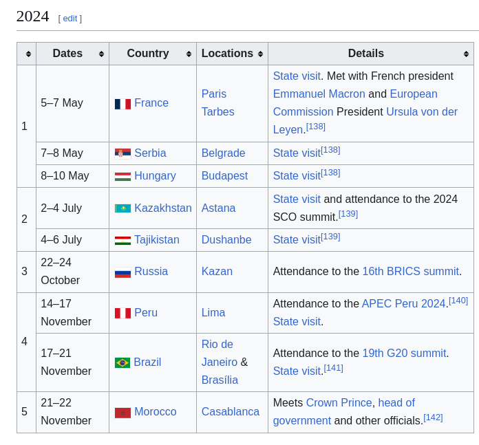
Task: Open the Kazan location link
Action: click(217, 272)
